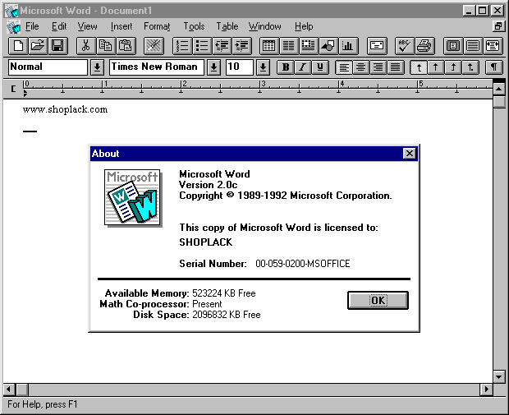Open the Help menu
Screen dimensions: 509x415
[x=304, y=26]
